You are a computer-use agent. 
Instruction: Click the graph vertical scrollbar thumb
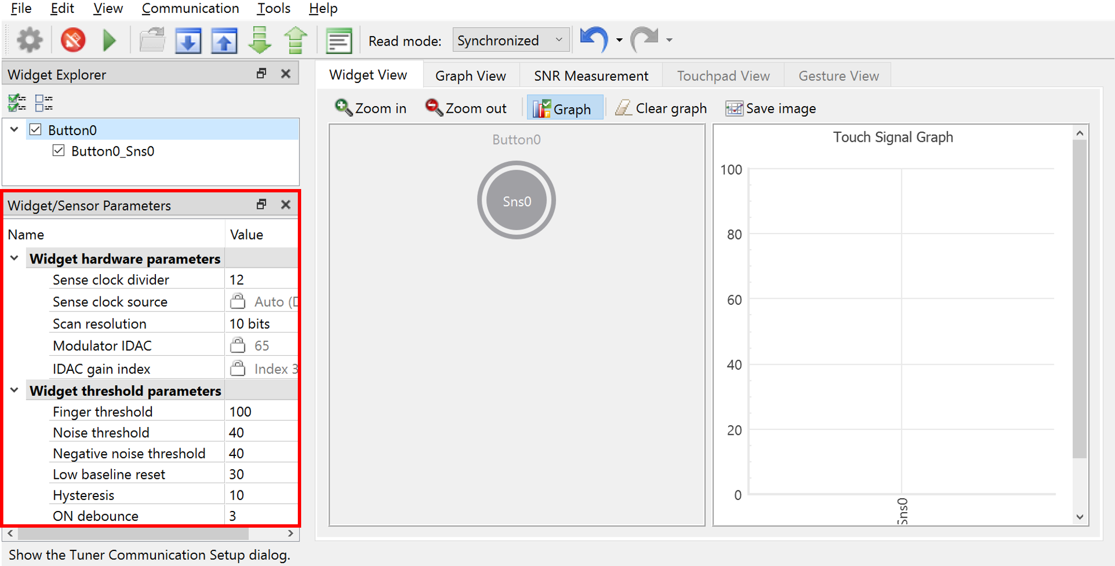pos(1079,299)
